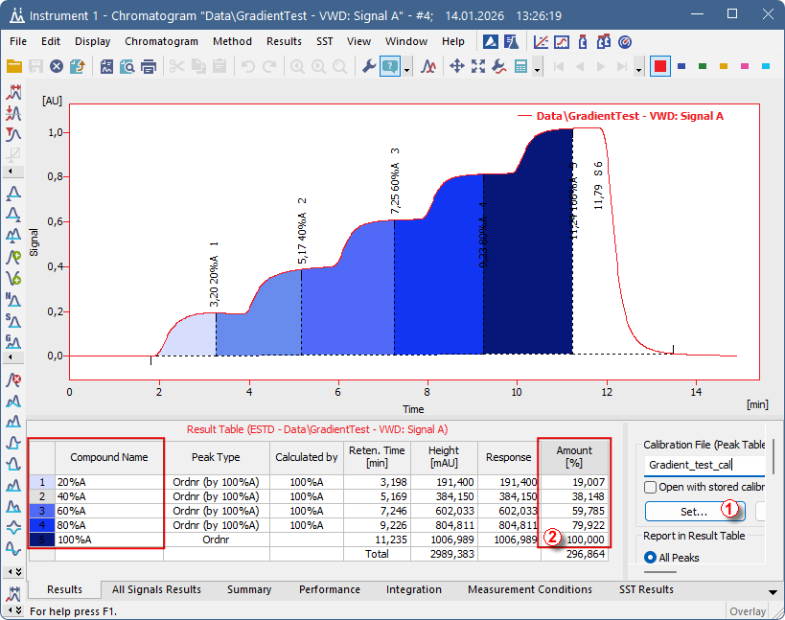The width and height of the screenshot is (785, 620).
Task: Click the wrench settings tool icon
Action: pyautogui.click(x=368, y=66)
